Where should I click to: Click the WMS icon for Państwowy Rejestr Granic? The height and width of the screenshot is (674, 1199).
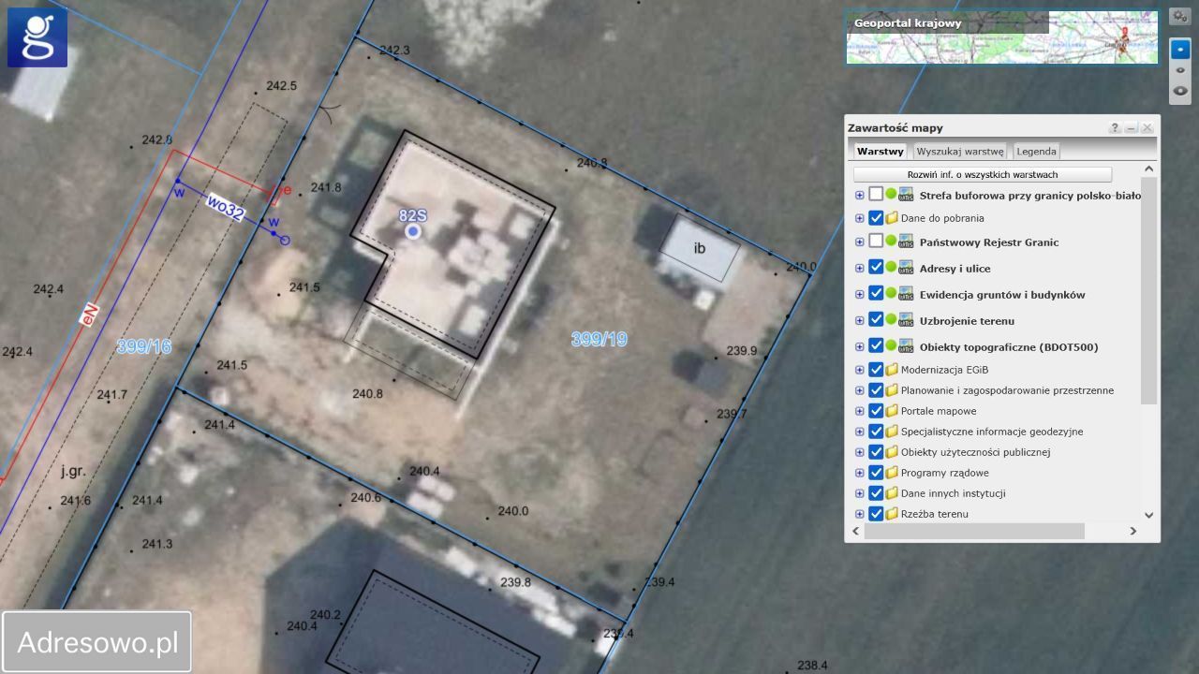coord(906,242)
